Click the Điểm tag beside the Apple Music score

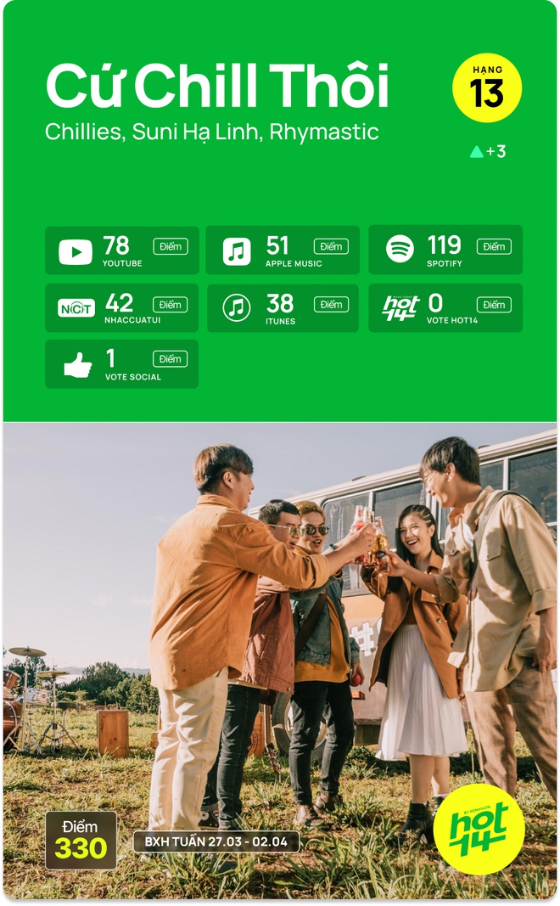331,246
